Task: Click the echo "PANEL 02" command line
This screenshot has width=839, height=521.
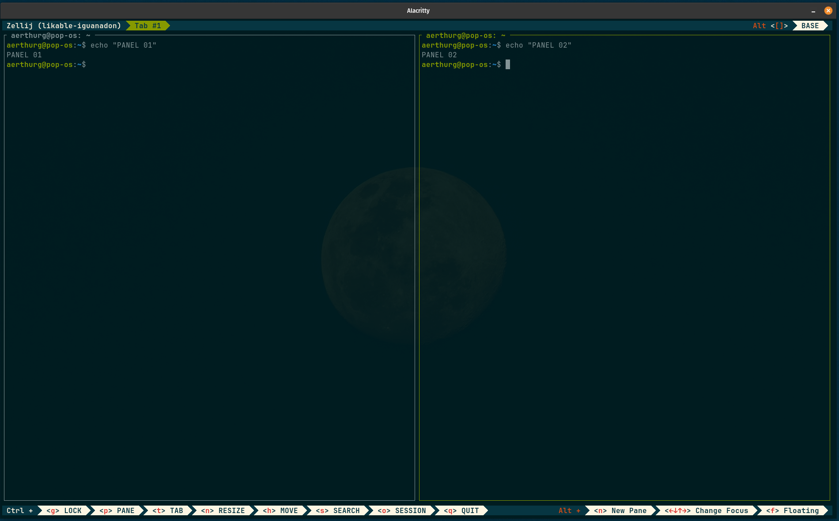Action: (497, 45)
